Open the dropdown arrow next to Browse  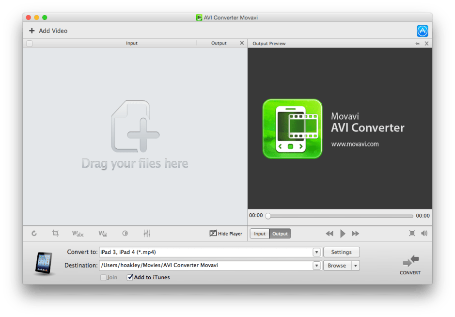pos(355,265)
